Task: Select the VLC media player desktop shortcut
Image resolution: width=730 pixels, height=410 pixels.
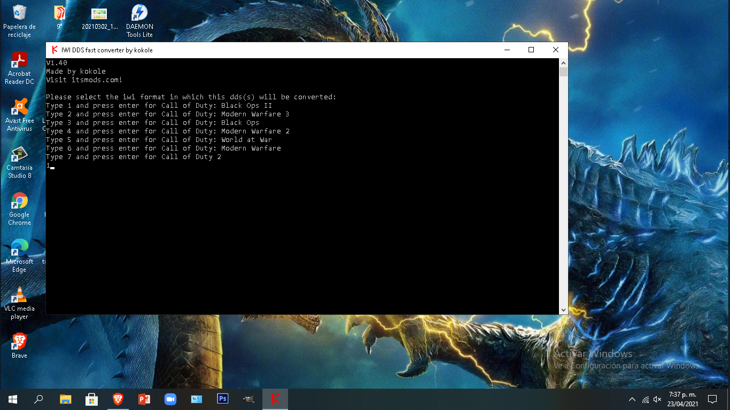Action: click(19, 303)
